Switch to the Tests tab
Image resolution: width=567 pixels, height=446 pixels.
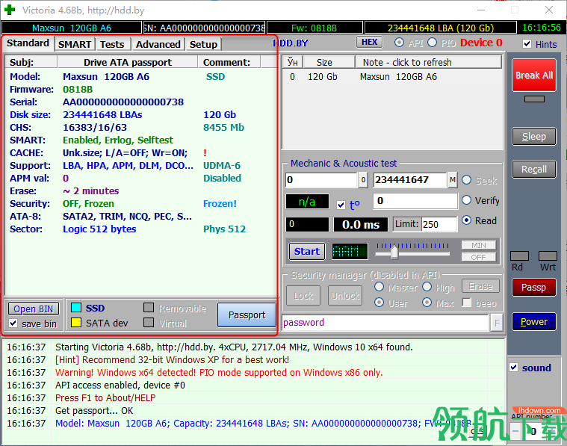(x=112, y=45)
